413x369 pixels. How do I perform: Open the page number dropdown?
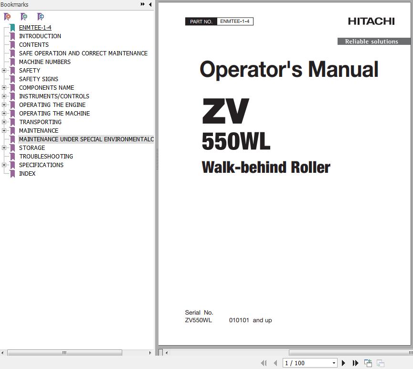tap(333, 363)
